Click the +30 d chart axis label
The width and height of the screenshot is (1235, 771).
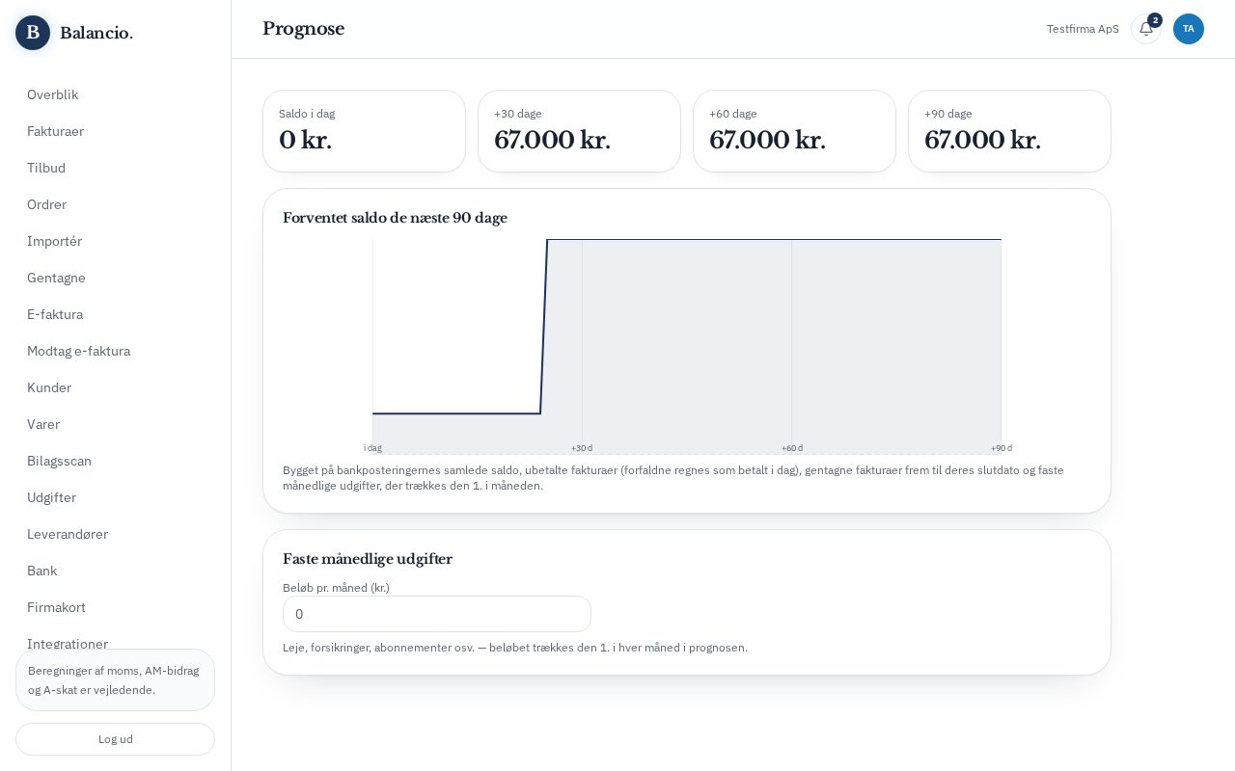(582, 448)
